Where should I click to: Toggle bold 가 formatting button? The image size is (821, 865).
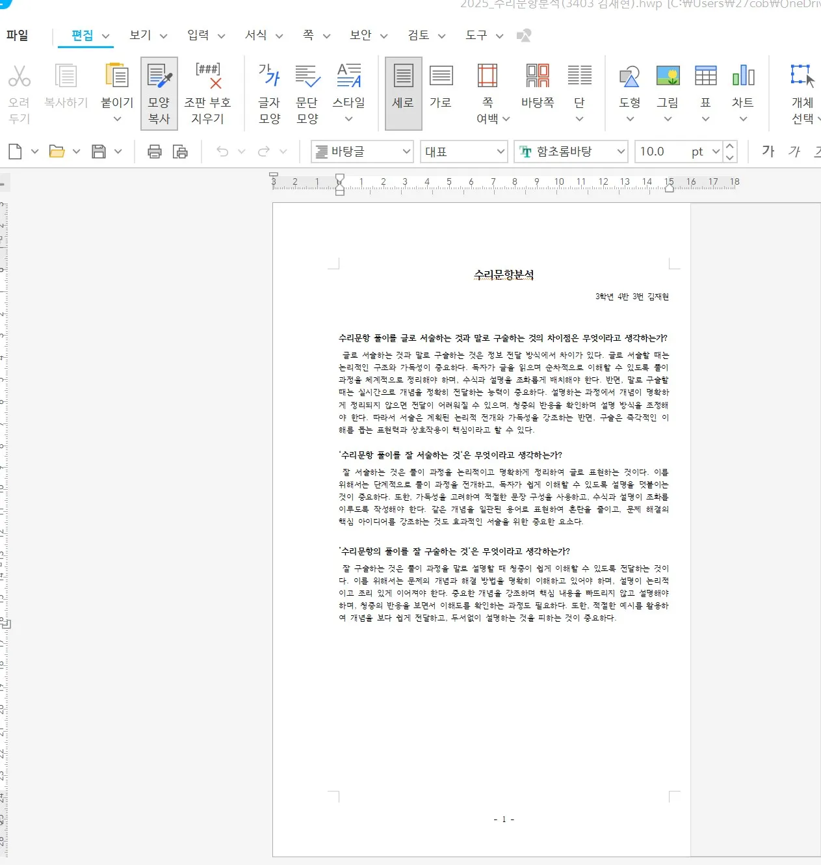point(768,152)
